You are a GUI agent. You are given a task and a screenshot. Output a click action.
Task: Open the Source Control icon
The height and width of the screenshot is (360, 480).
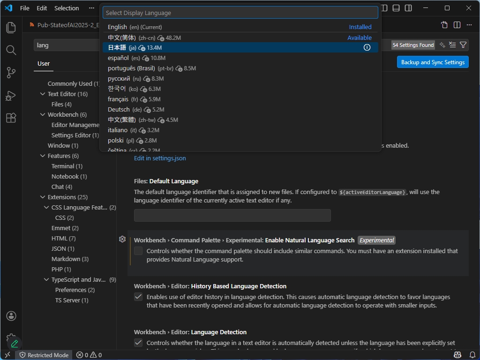click(x=10, y=73)
